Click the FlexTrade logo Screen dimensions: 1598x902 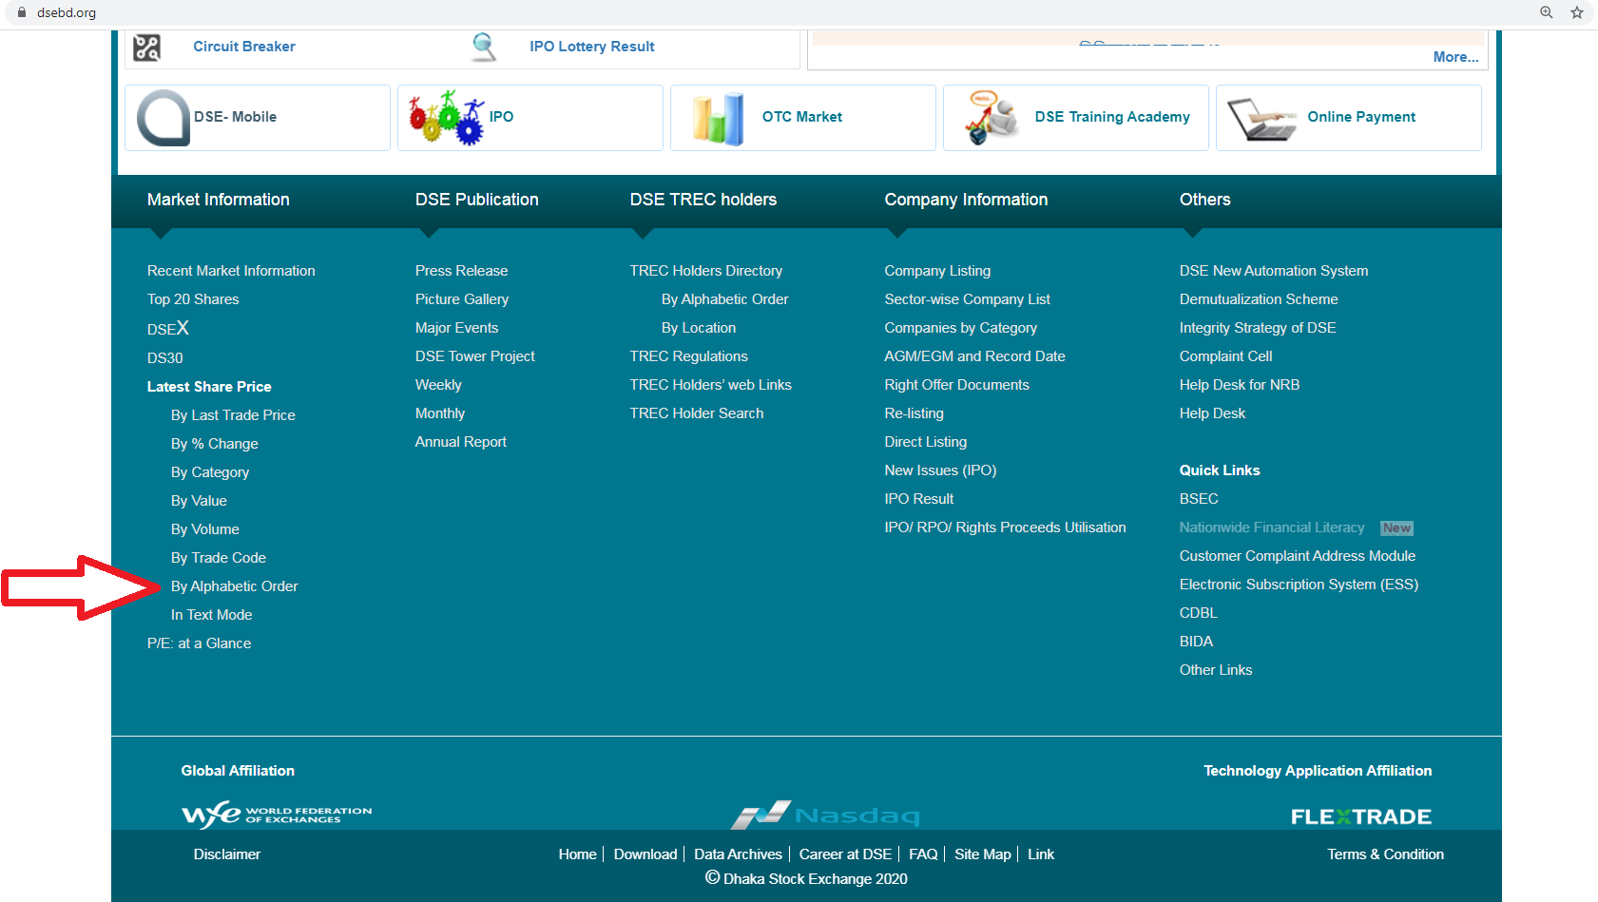tap(1360, 816)
